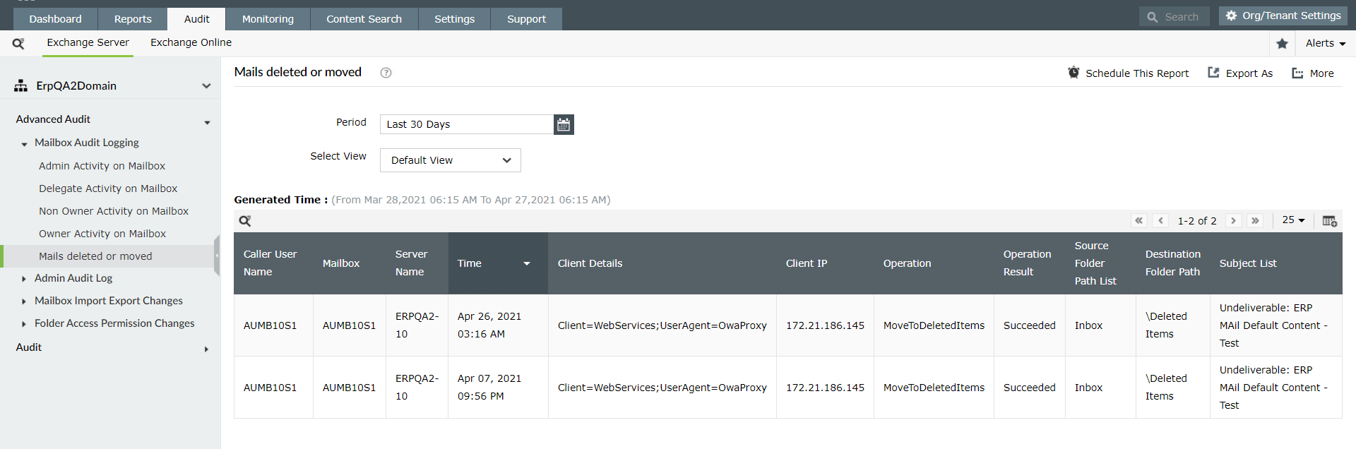The width and height of the screenshot is (1356, 449).
Task: Click the favorites star icon
Action: 1283,44
